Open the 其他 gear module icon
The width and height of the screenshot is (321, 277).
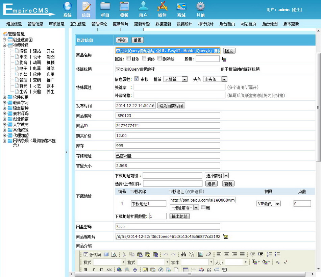(x=200, y=9)
